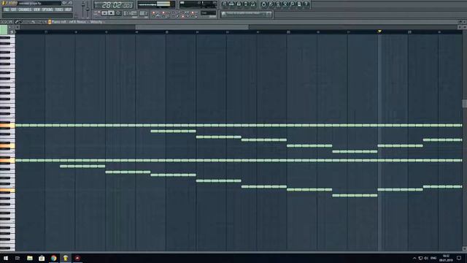
Task: Click the render/export shortcut icon
Action: [278, 4]
